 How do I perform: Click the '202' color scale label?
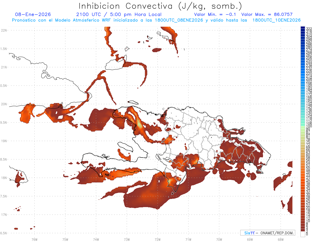click(309, 81)
